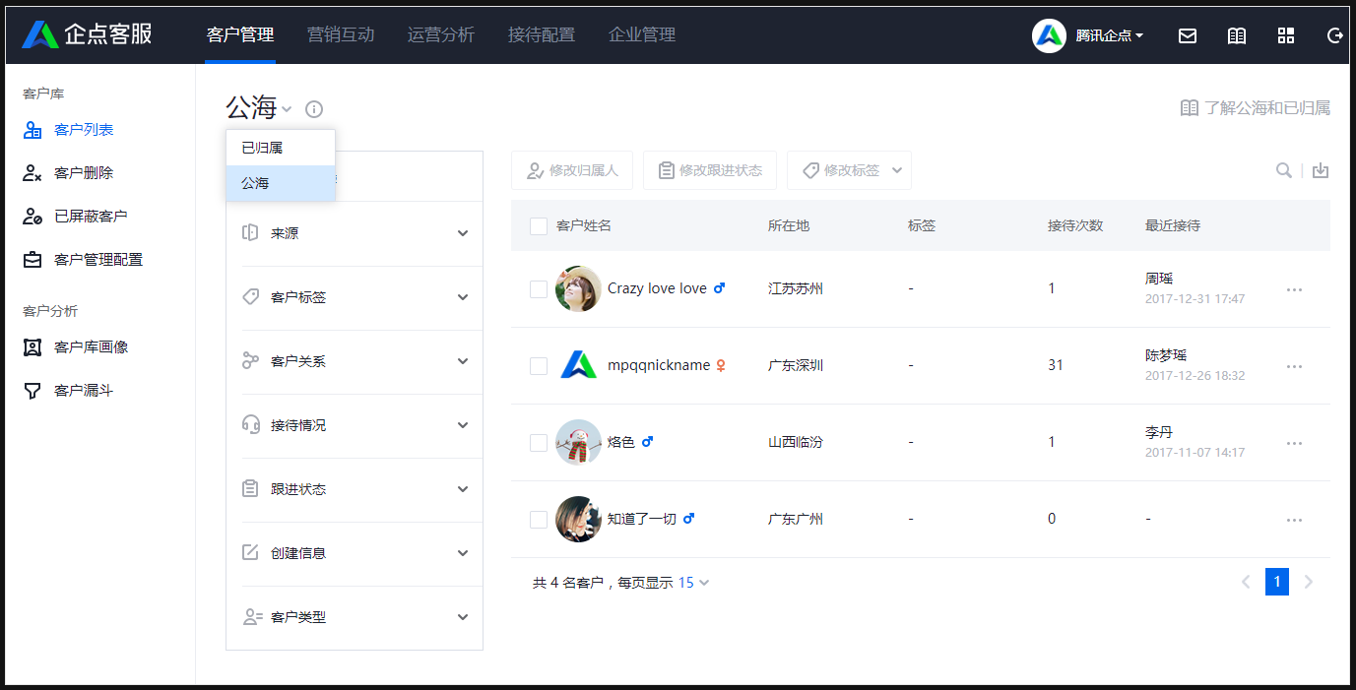Screen dimensions: 1356x690
Task: Click the Crazy love love avatar photo
Action: 578,288
